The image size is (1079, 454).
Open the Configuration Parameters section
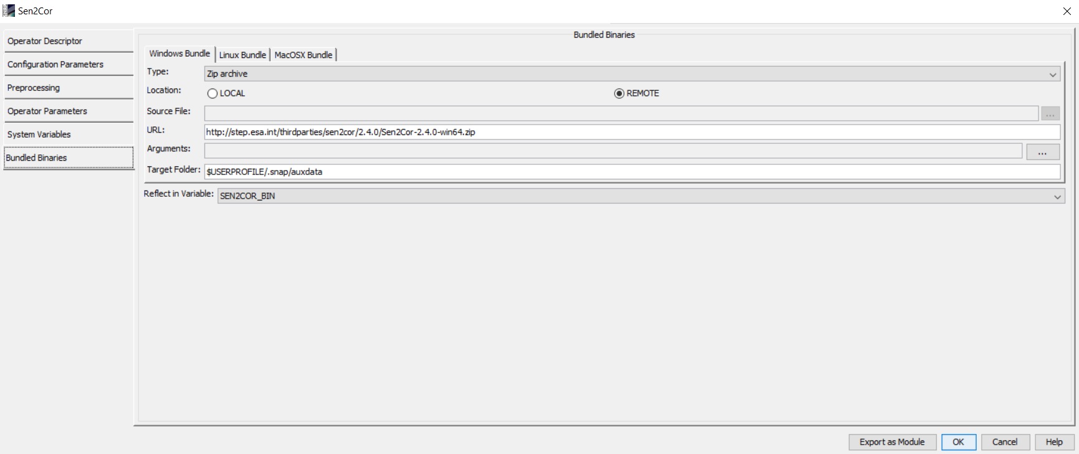coord(69,65)
